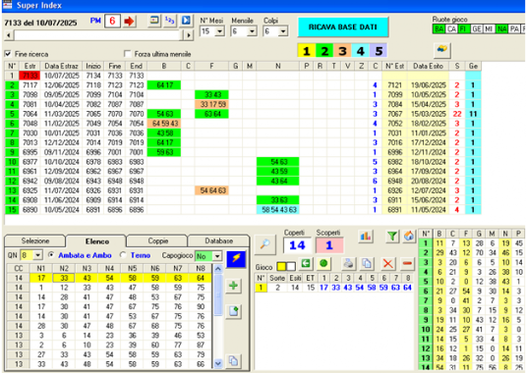
Task: Click the copy icon beside Elenco list bottom
Action: tap(233, 361)
